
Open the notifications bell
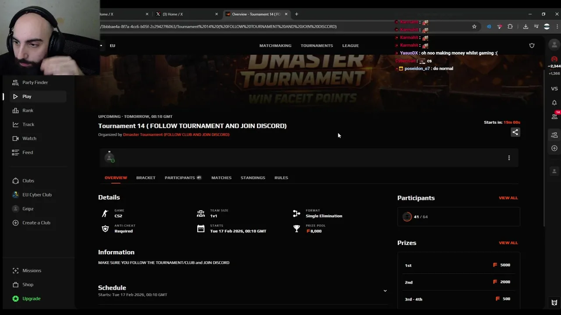554,103
